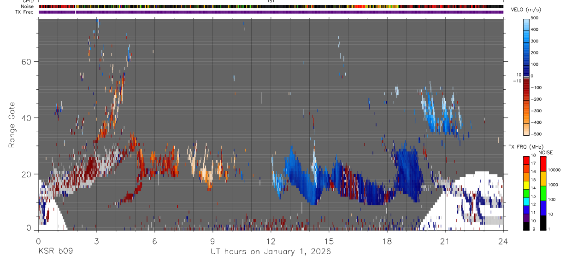This screenshot has height=261, width=566.
Task: Click the 'KSR b09' radar beam label
Action: coord(55,252)
